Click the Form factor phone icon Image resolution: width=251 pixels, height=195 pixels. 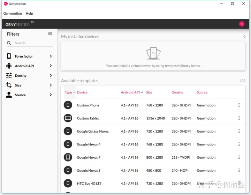(x=9, y=56)
